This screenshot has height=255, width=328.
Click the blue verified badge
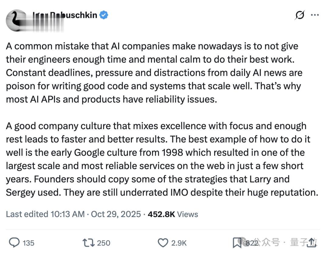[x=104, y=15]
